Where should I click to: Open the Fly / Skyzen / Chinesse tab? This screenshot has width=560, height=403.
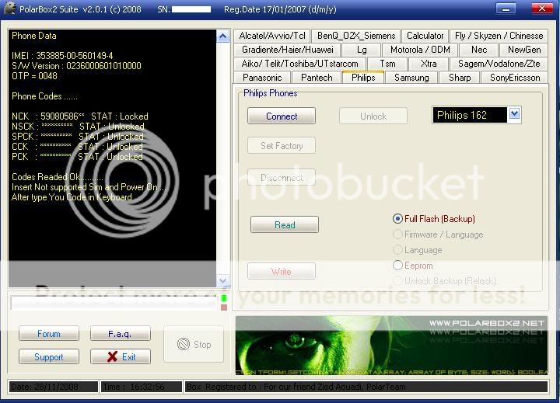499,36
